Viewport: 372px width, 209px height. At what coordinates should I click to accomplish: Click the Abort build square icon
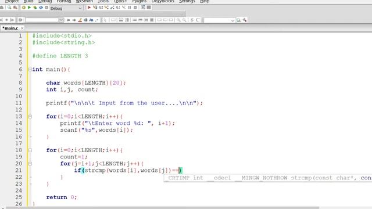46,8
